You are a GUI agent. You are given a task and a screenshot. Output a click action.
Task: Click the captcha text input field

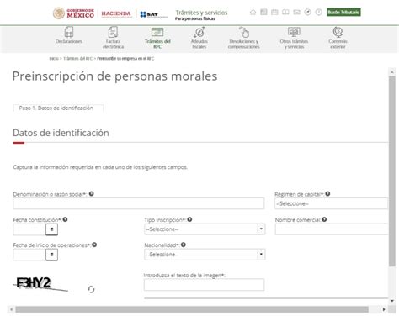point(204,285)
